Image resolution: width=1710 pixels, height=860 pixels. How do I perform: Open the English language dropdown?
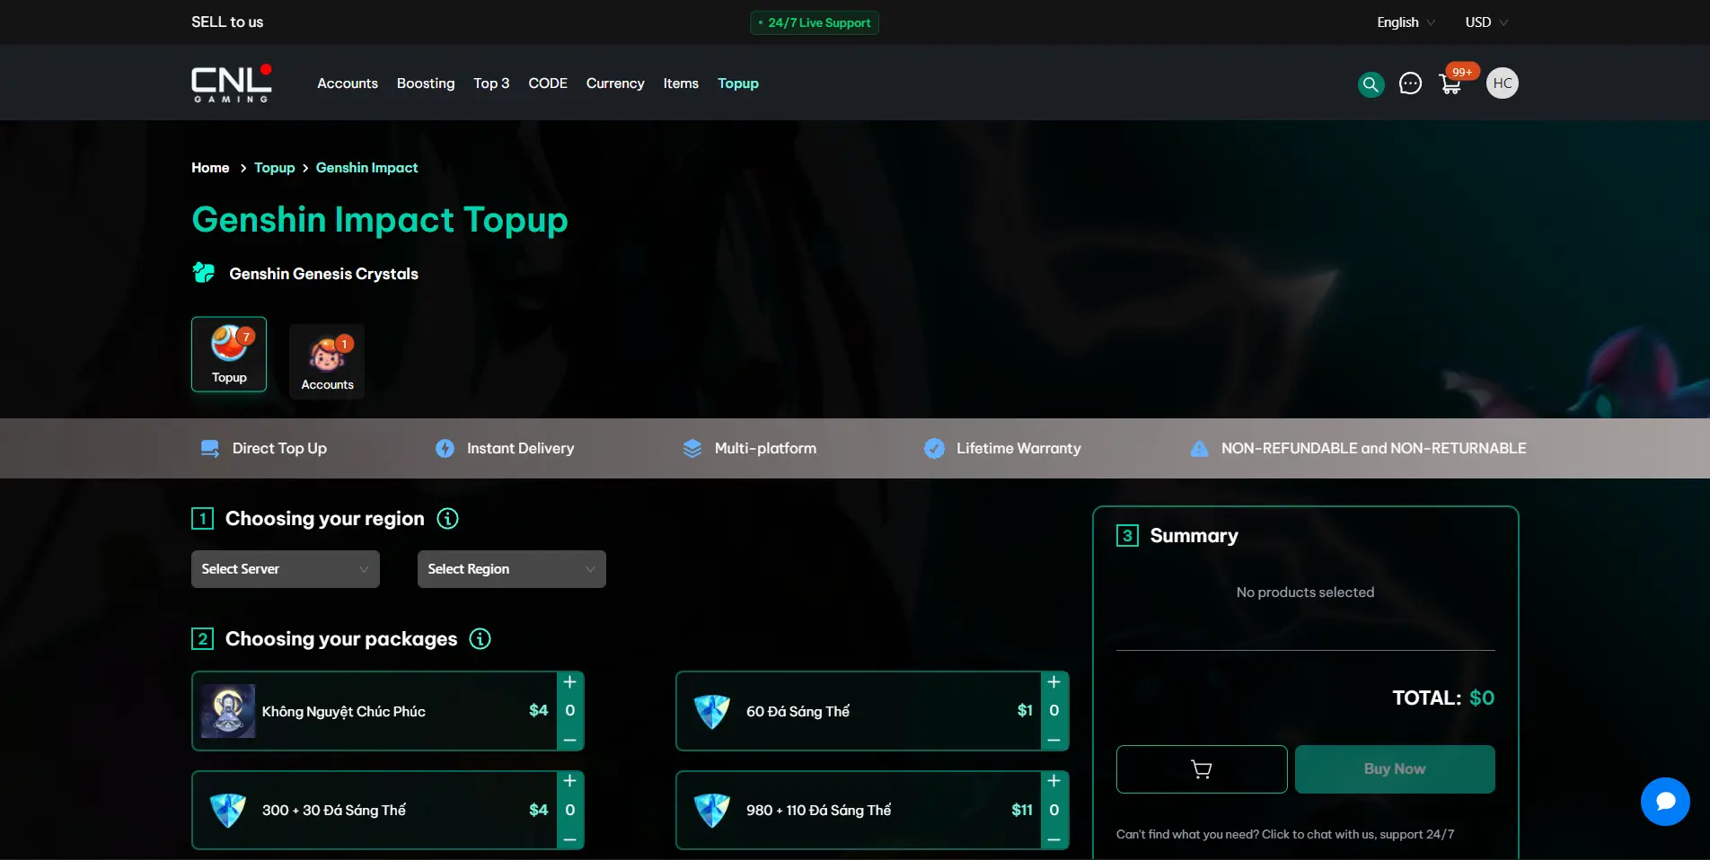pos(1406,22)
